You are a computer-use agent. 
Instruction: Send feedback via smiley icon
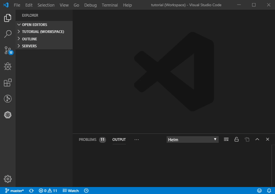(x=259, y=191)
